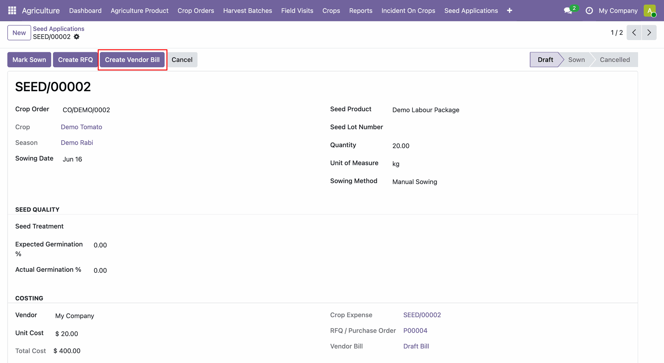
Task: Open the Harvest Batches menu
Action: point(248,11)
